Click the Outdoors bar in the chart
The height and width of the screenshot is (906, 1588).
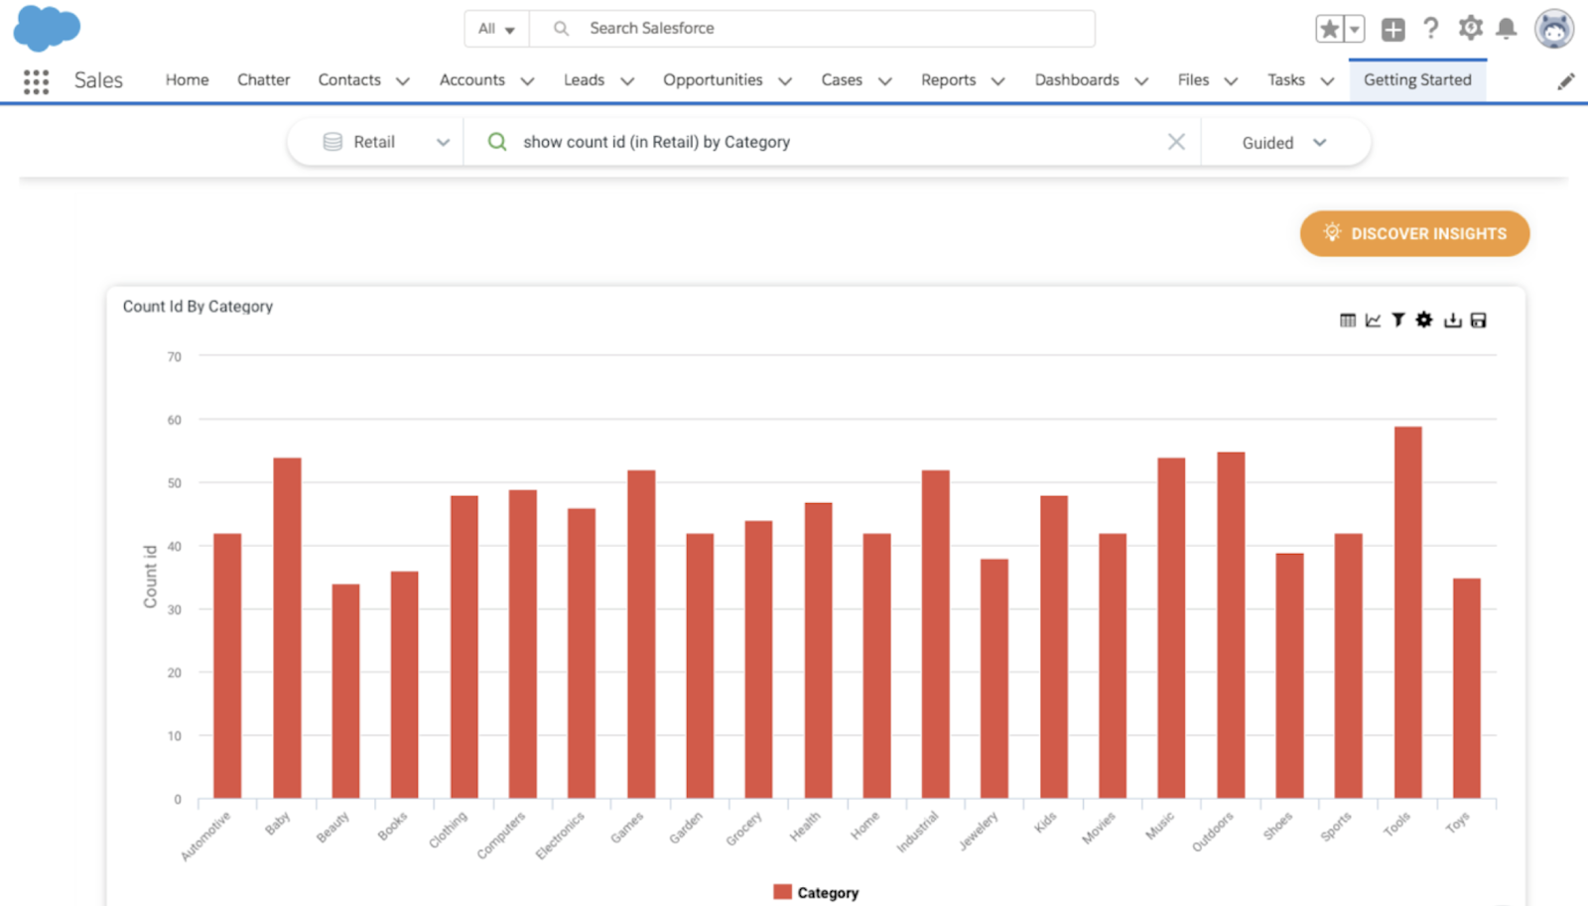click(x=1231, y=625)
